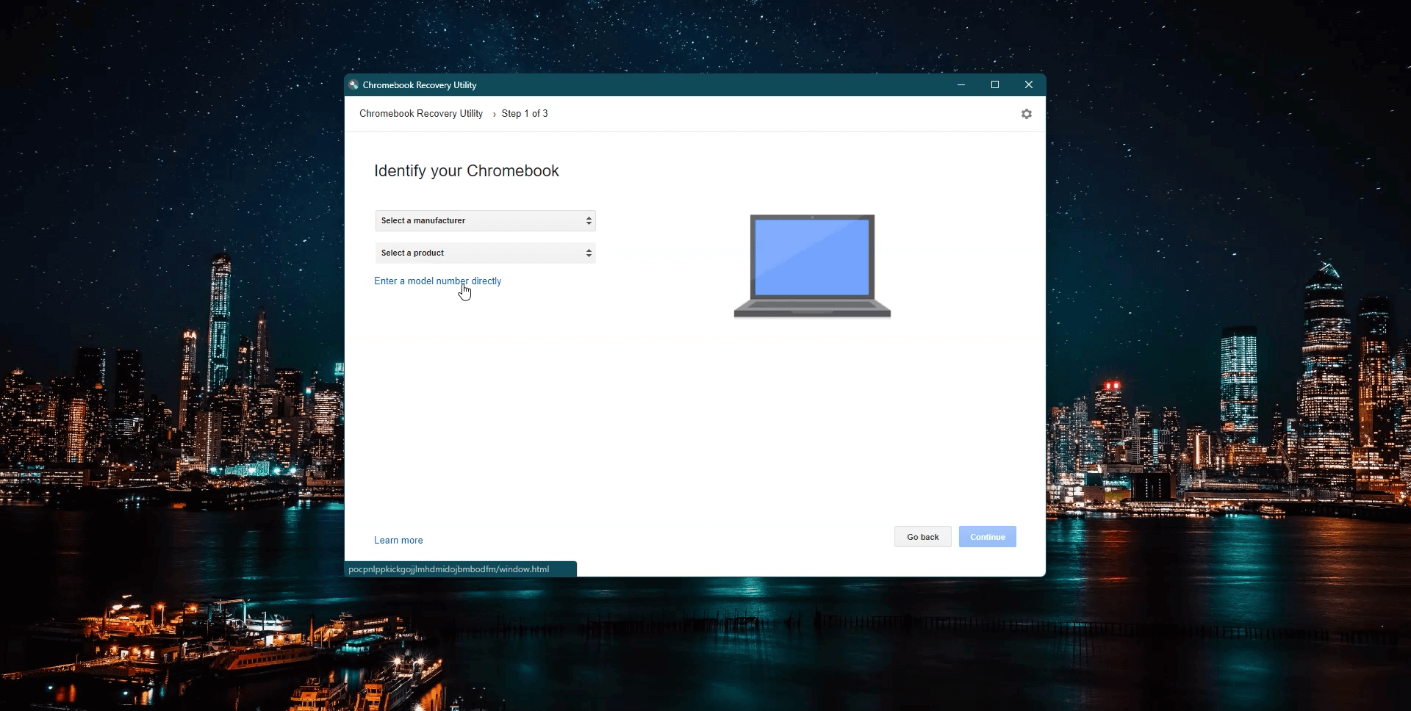Click the stepper arrows on the product dropdown
The image size is (1411, 711).
coord(588,253)
